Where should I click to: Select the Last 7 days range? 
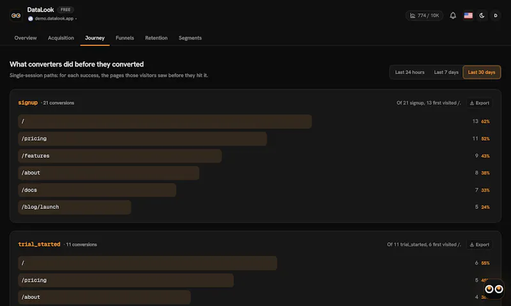(446, 72)
